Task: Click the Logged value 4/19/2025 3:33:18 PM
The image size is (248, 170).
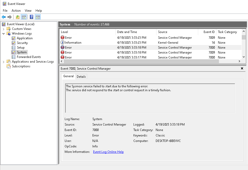Action: point(170,125)
